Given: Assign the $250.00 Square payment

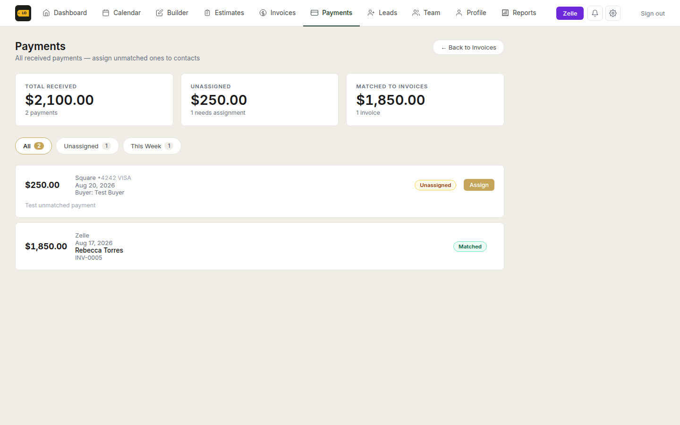Looking at the screenshot, I should (479, 185).
